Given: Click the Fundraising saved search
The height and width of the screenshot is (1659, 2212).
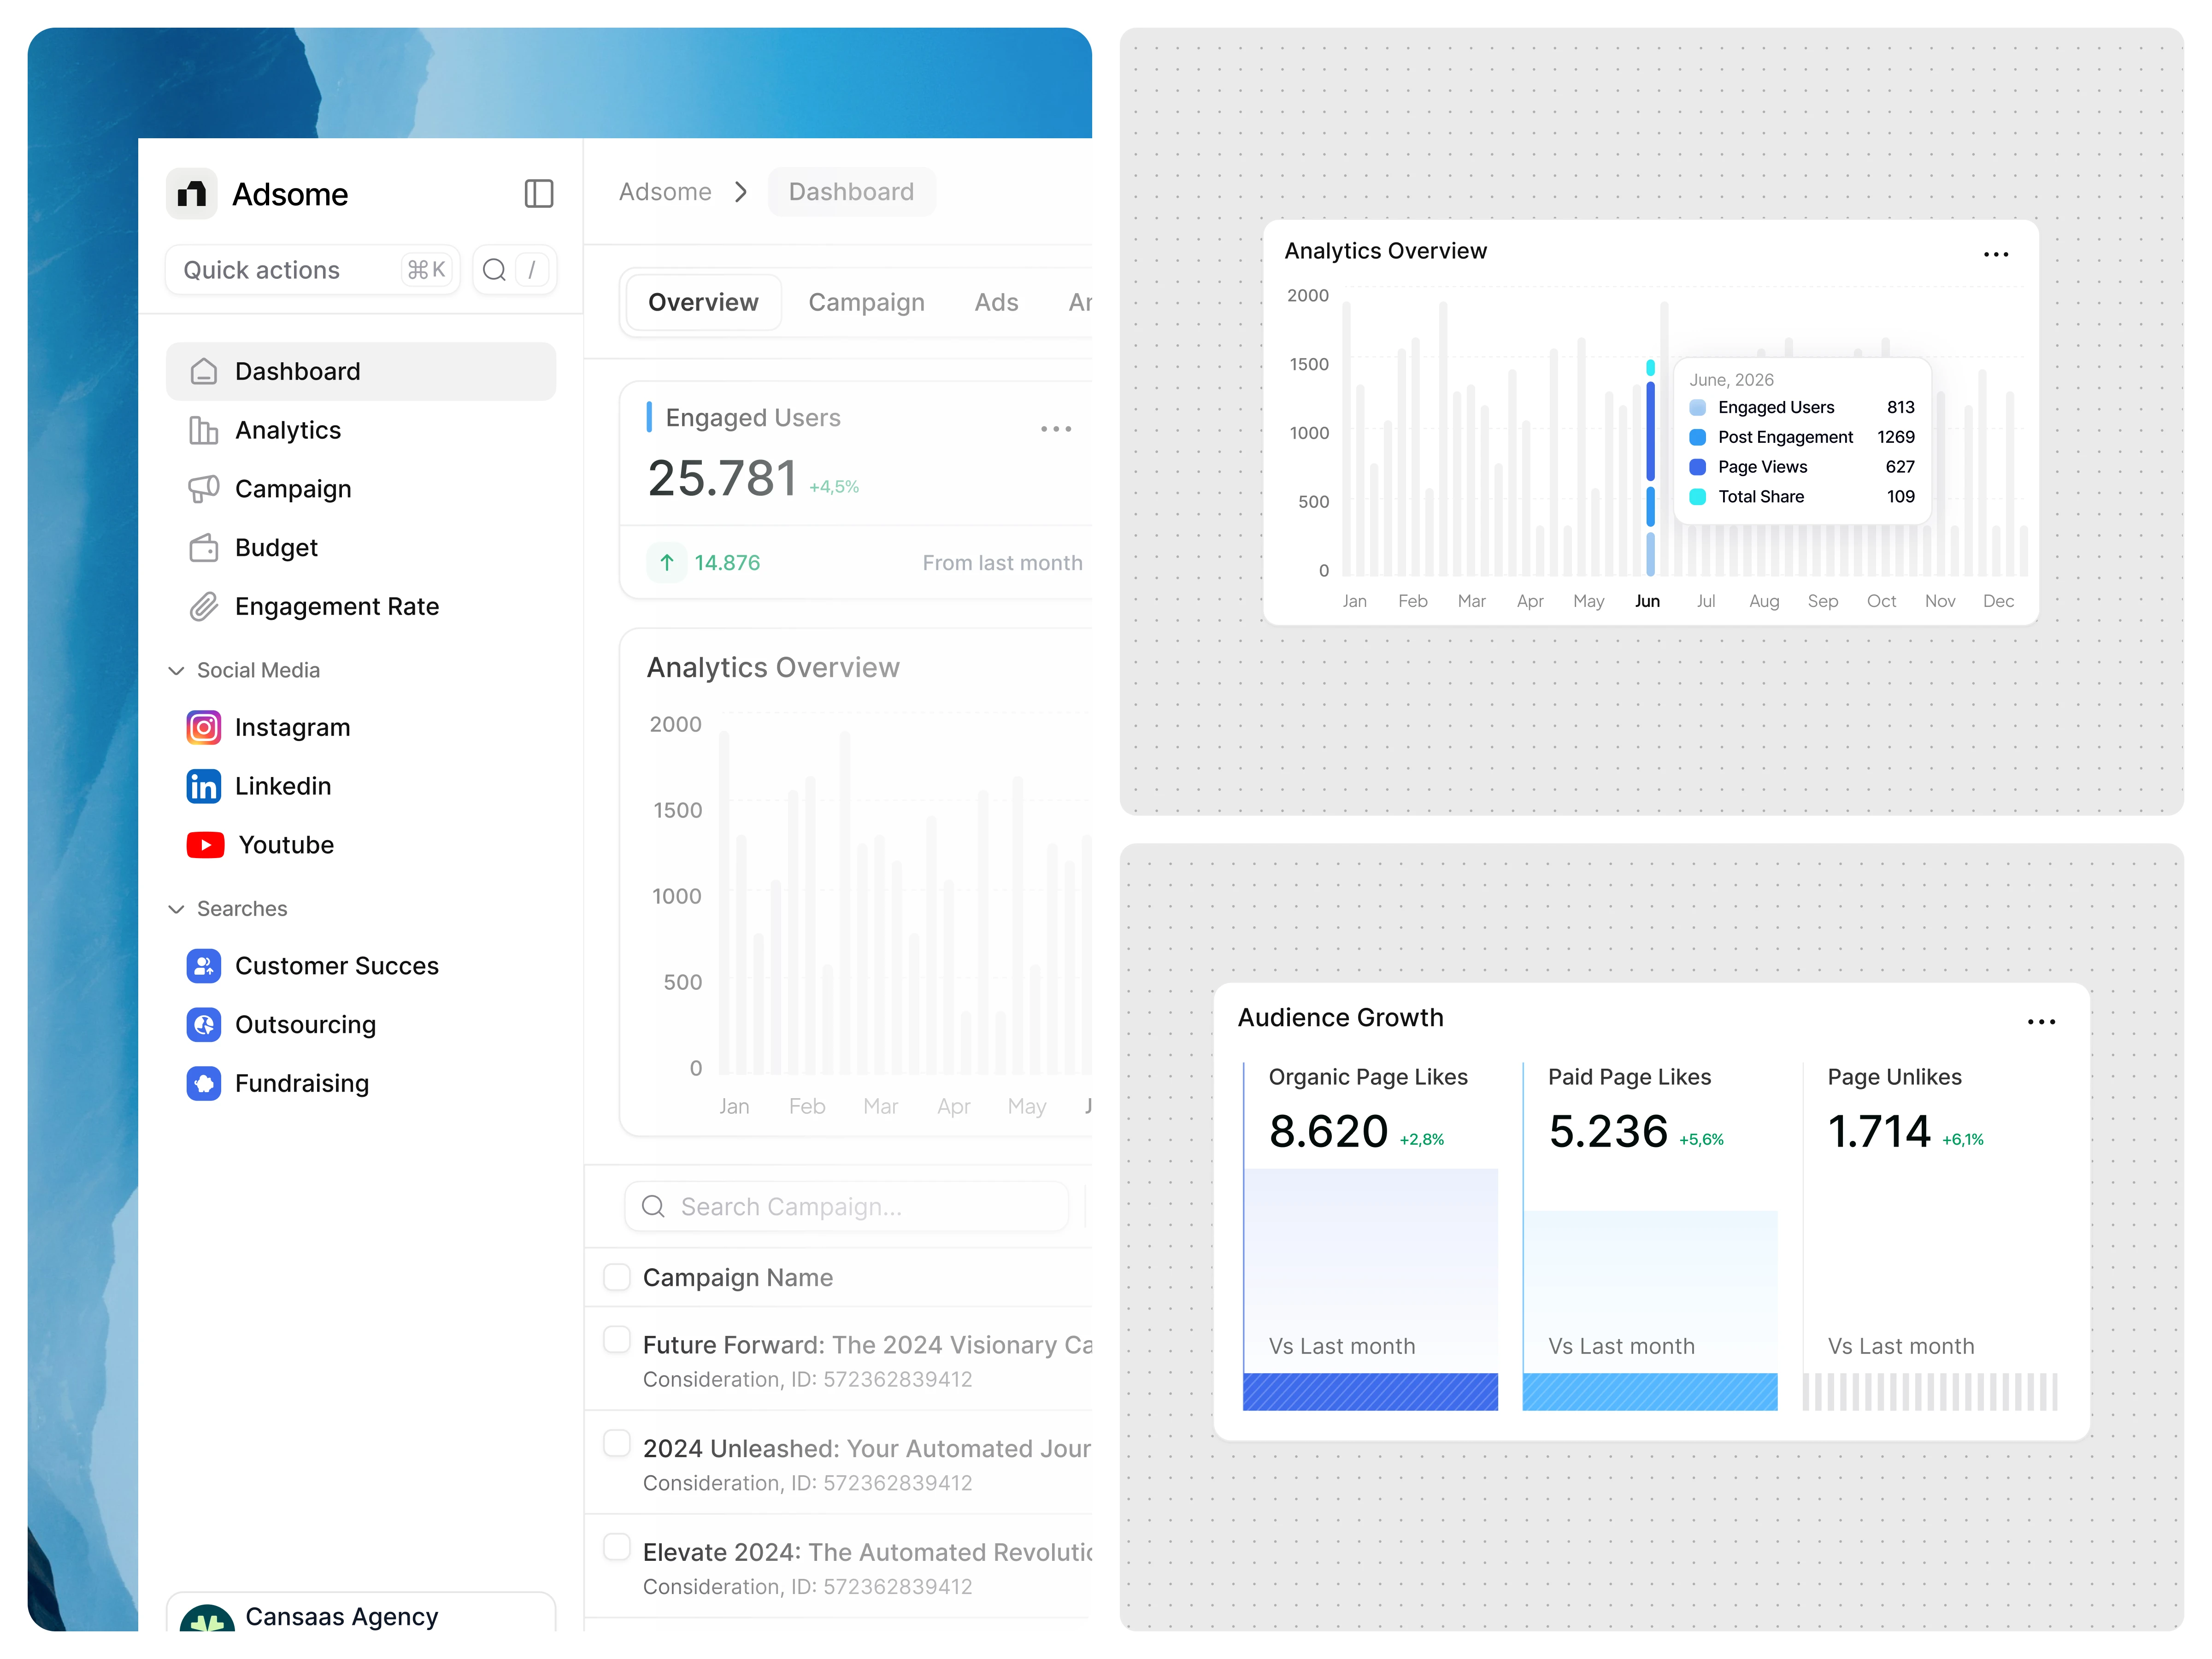Looking at the screenshot, I should click(301, 1083).
